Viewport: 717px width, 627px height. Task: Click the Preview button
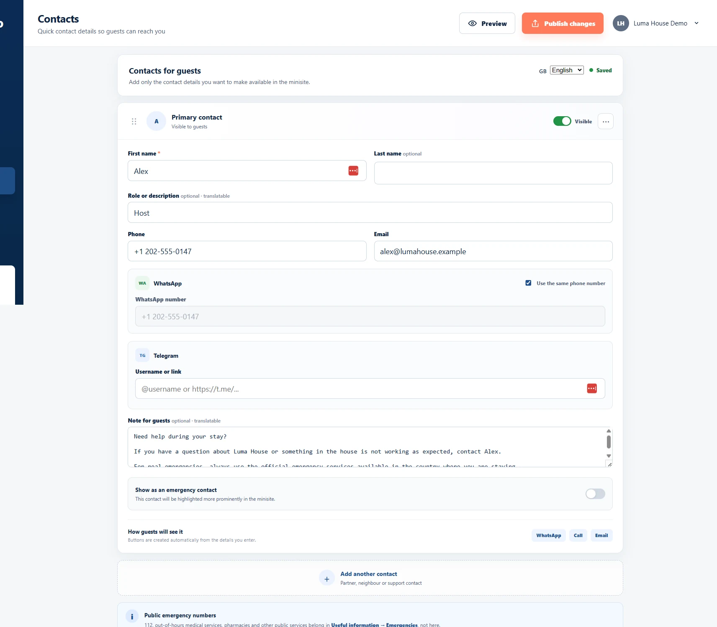coord(487,23)
